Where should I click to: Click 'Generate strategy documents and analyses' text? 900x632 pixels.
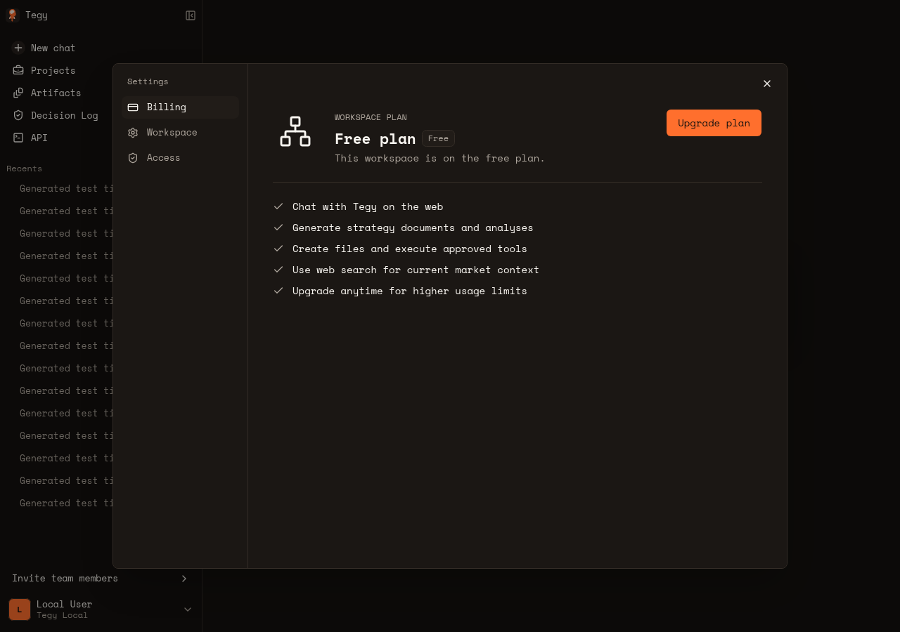click(x=413, y=228)
